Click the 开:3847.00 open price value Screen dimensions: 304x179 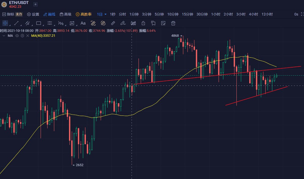click(x=43, y=31)
